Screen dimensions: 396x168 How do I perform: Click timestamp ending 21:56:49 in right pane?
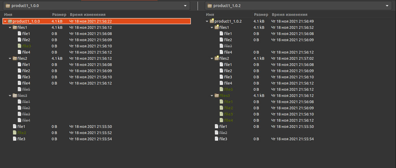292,21
